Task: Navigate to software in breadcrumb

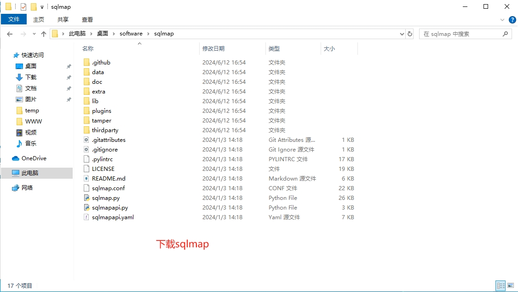Action: (131, 34)
